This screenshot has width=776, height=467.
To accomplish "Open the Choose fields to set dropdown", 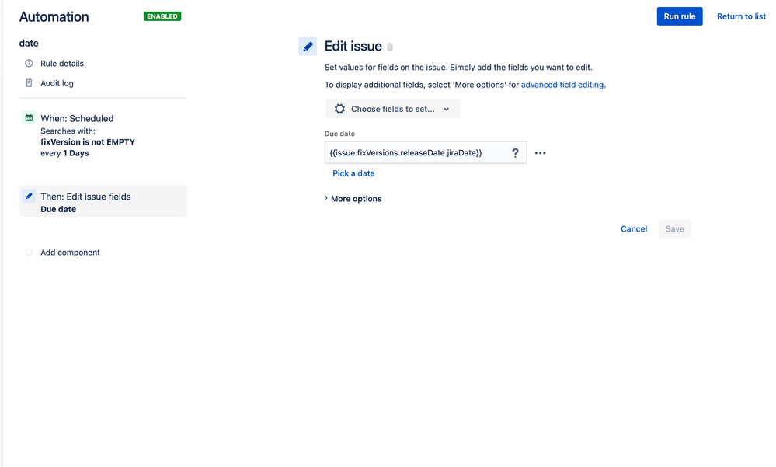I will (x=392, y=110).
